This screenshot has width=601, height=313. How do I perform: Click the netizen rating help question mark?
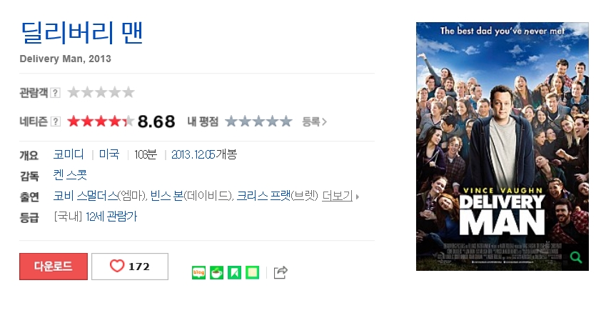point(55,121)
